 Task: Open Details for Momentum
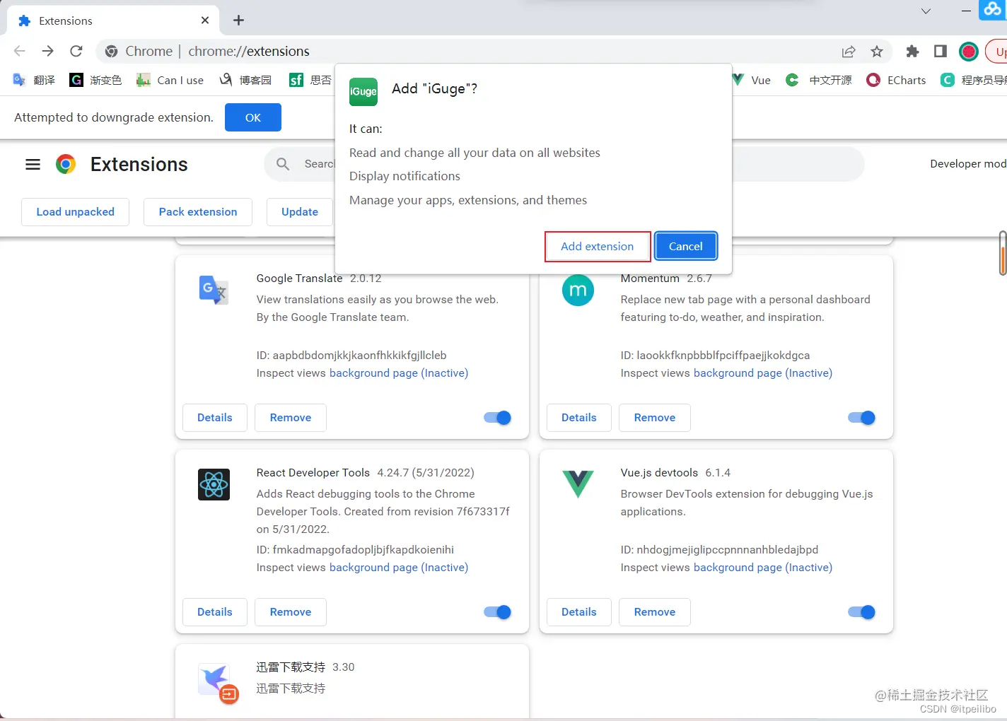(579, 418)
